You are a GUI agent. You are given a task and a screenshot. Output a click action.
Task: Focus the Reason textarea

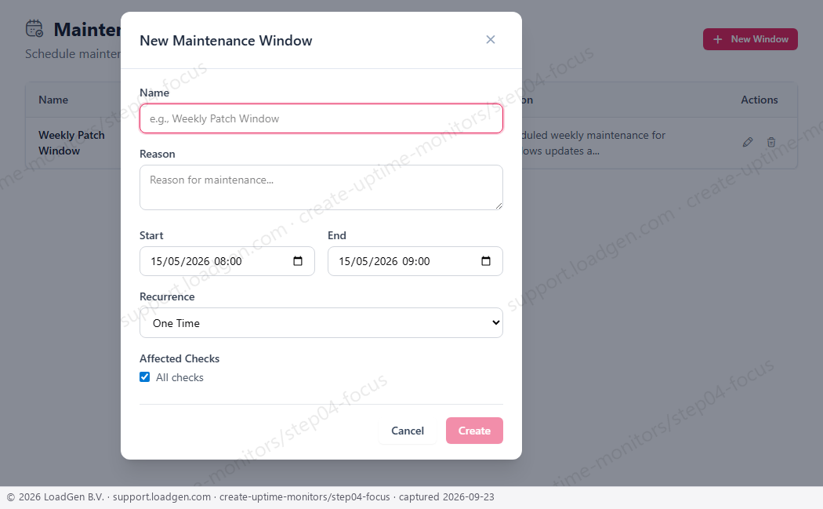[321, 187]
